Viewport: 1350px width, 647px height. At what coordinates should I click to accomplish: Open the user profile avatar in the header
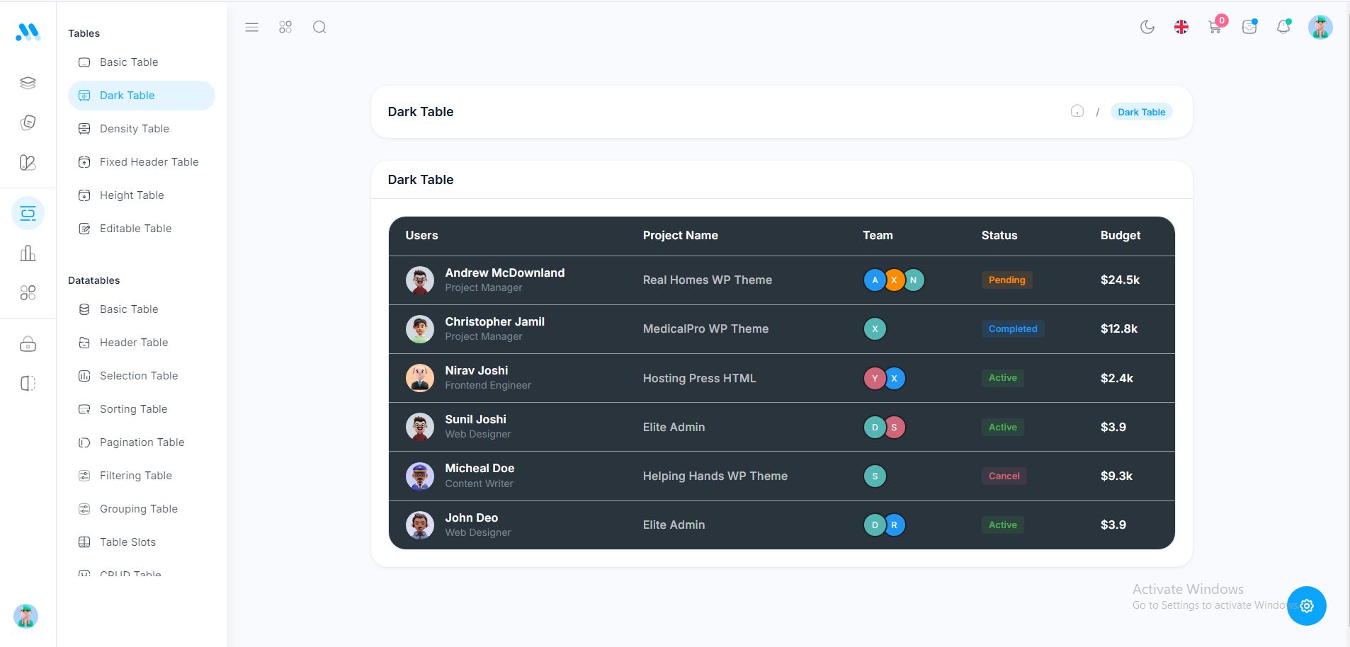[x=1320, y=28]
